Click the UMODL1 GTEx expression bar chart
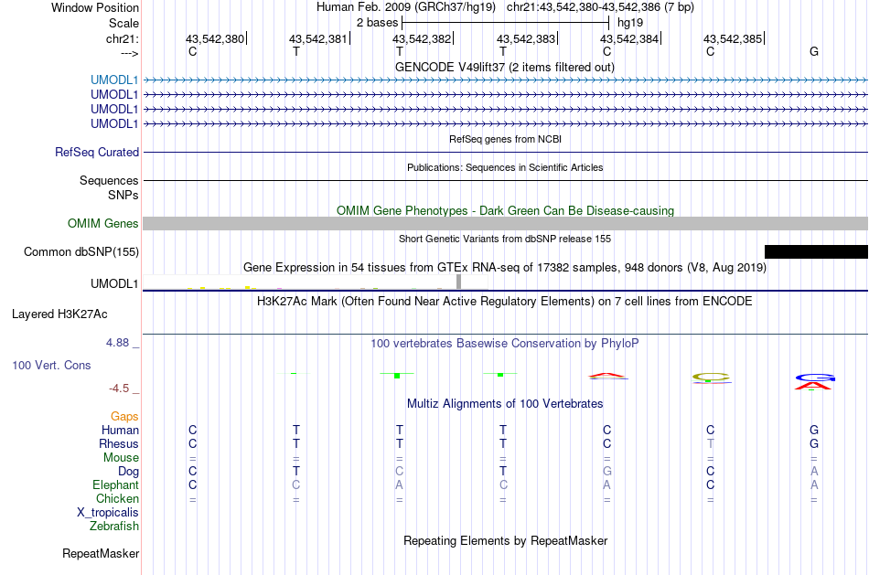This screenshot has height=575, width=869. [x=315, y=282]
